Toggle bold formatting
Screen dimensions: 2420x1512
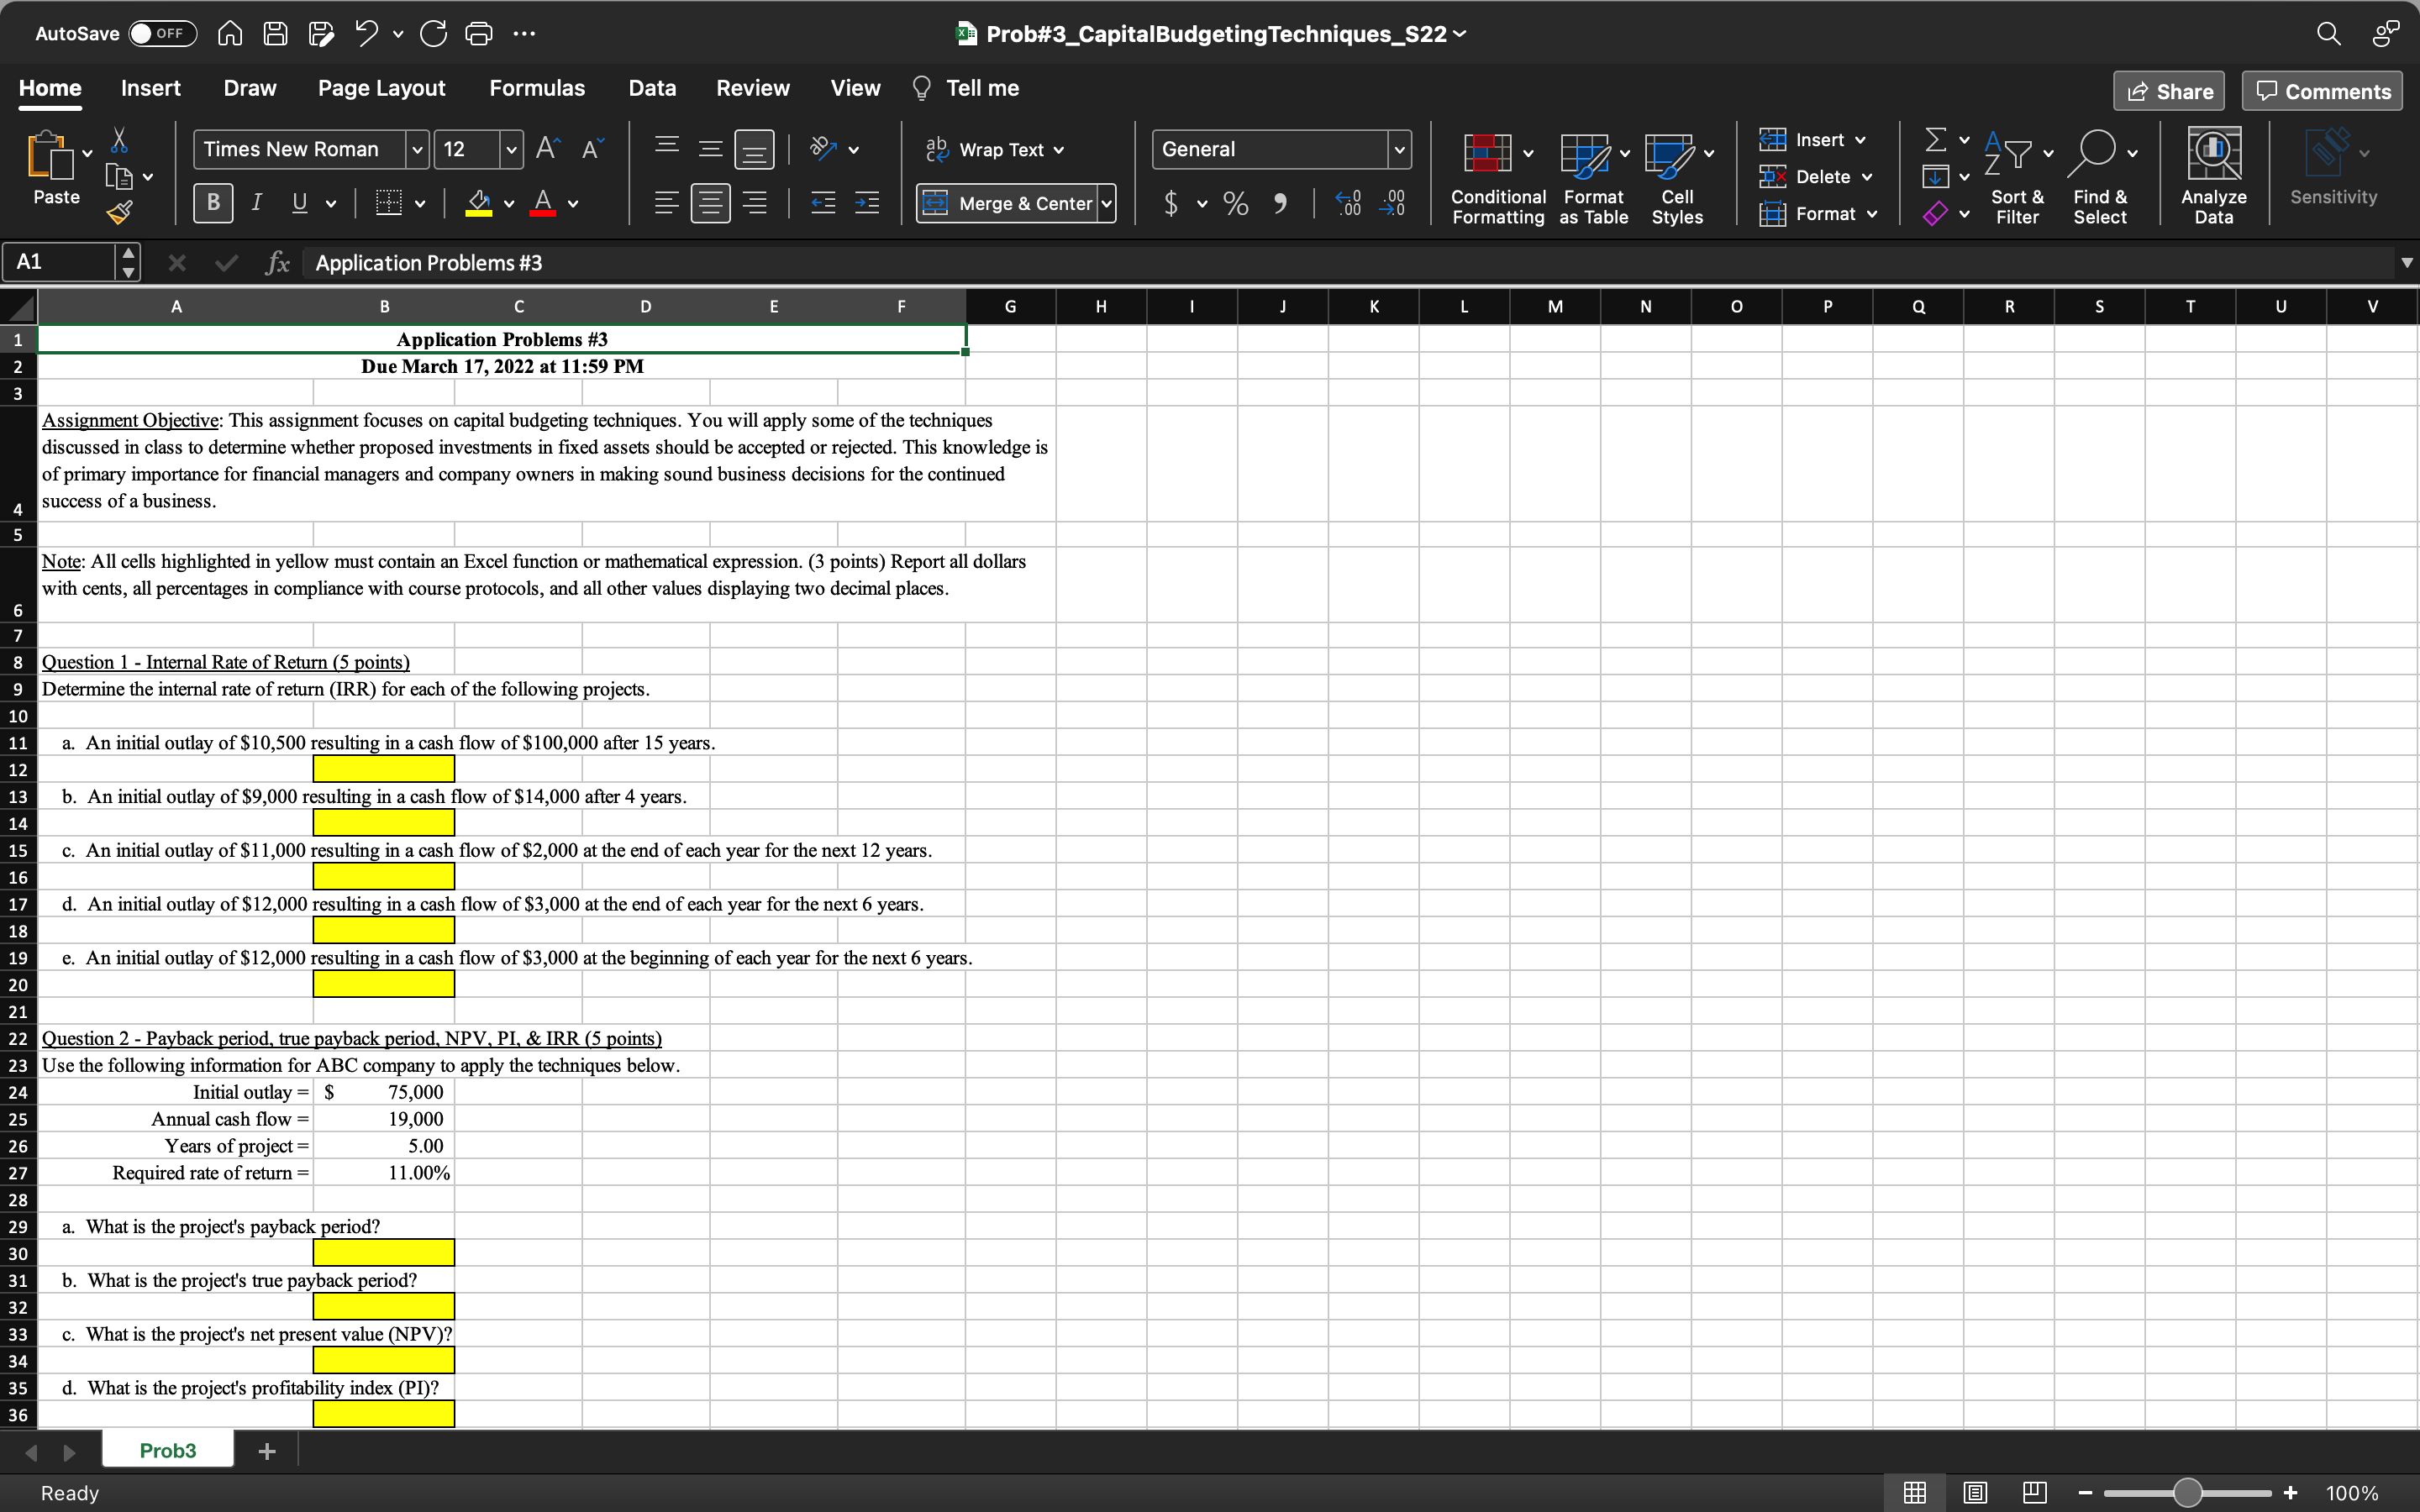(x=213, y=204)
